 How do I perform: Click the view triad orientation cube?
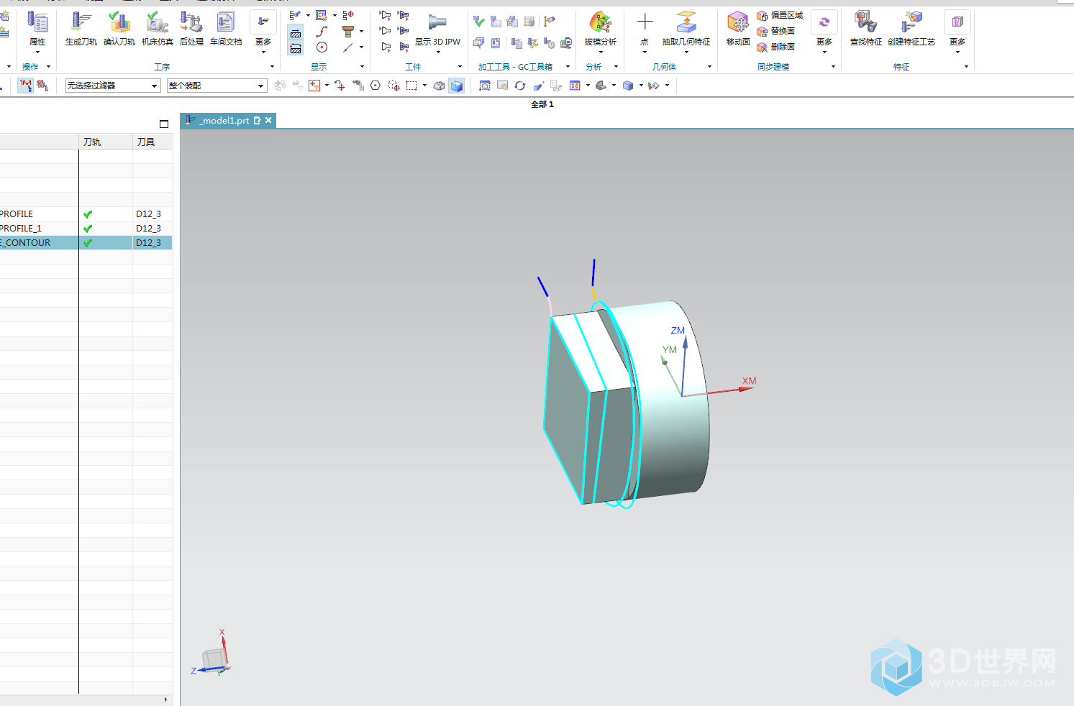pyautogui.click(x=213, y=659)
